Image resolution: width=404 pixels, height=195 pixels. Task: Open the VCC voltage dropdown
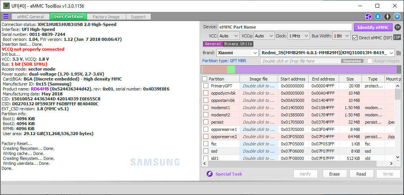coord(229,36)
